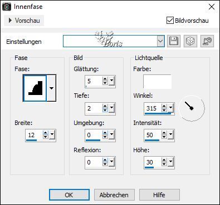The width and height of the screenshot is (220, 205).
Task: Click the bevel shape preview thumbnail
Action: coord(35,88)
